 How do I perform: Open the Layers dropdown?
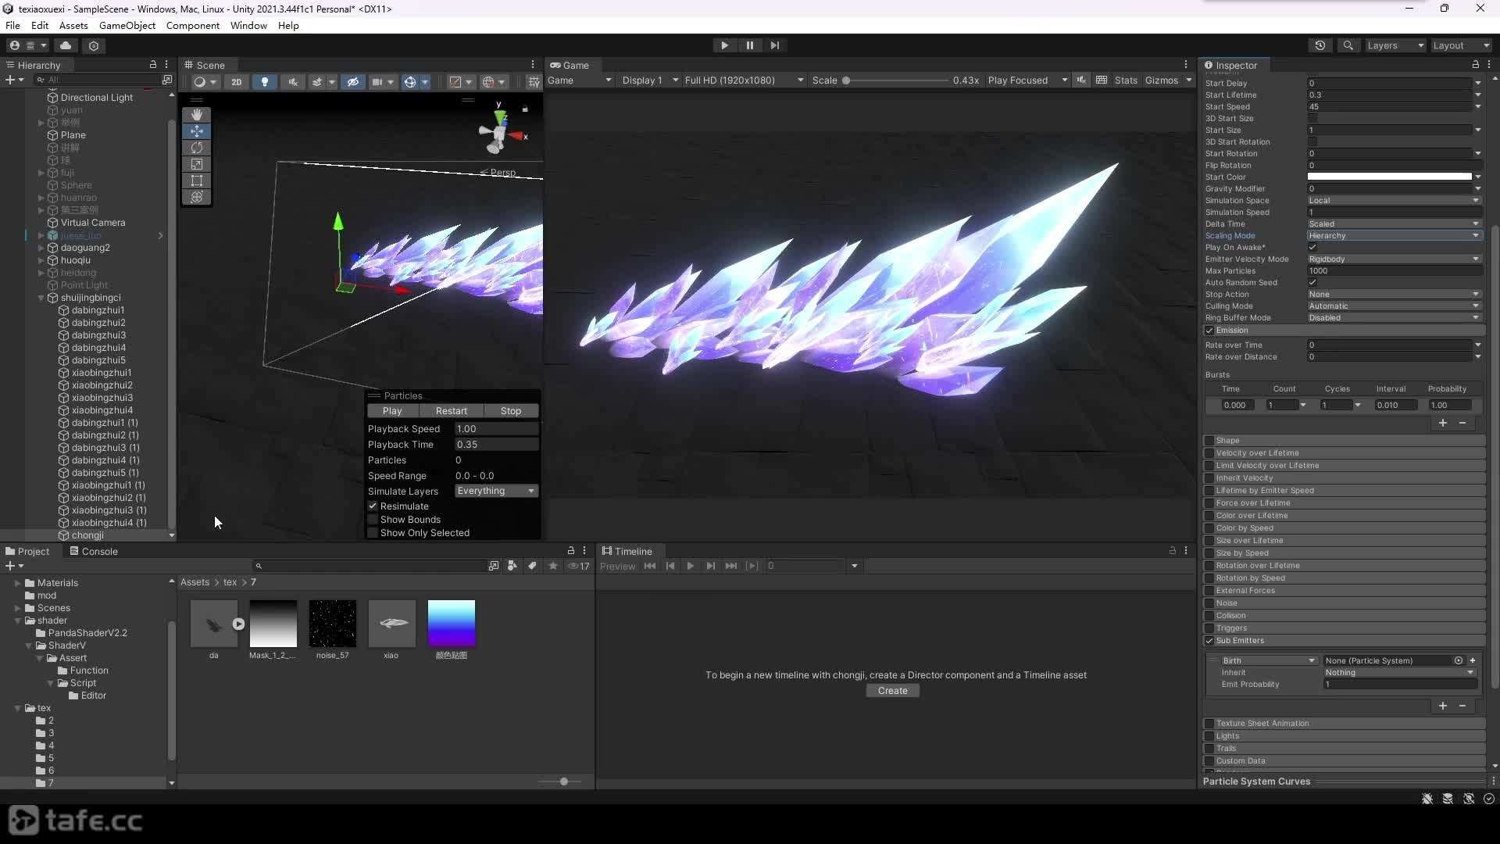coord(1395,45)
